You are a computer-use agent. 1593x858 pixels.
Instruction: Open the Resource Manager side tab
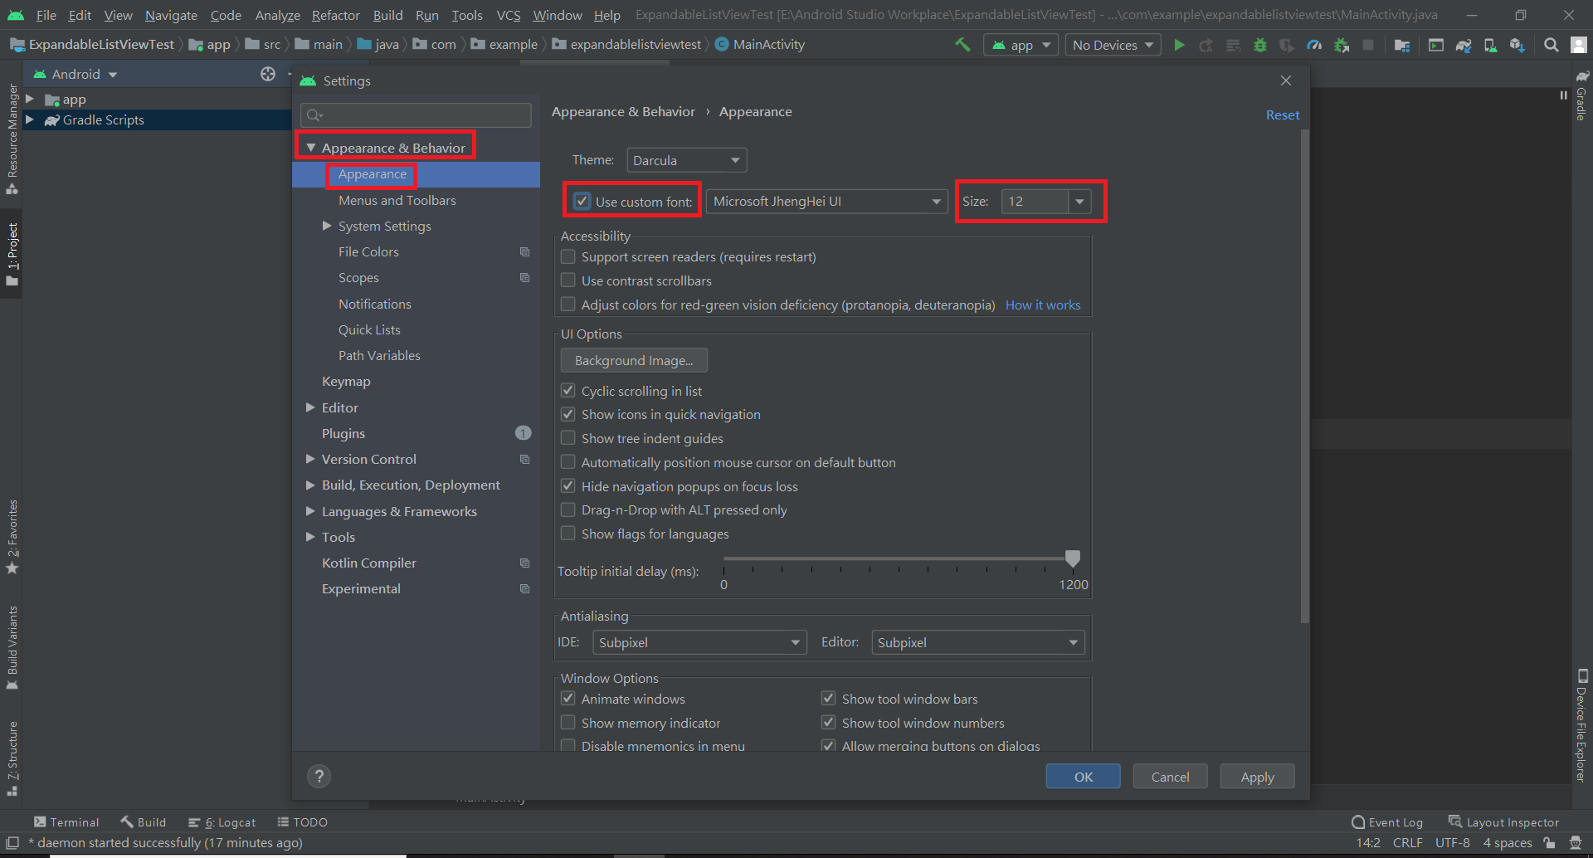12,139
